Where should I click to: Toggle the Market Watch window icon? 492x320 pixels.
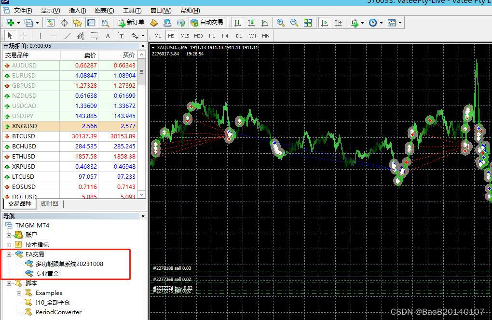point(51,23)
